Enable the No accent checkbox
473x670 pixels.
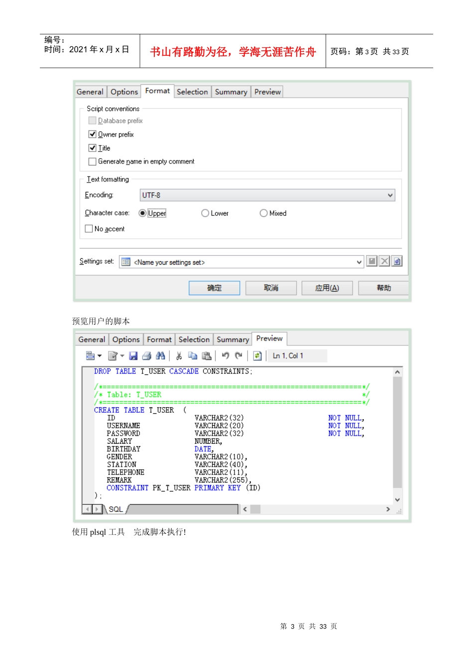point(89,228)
